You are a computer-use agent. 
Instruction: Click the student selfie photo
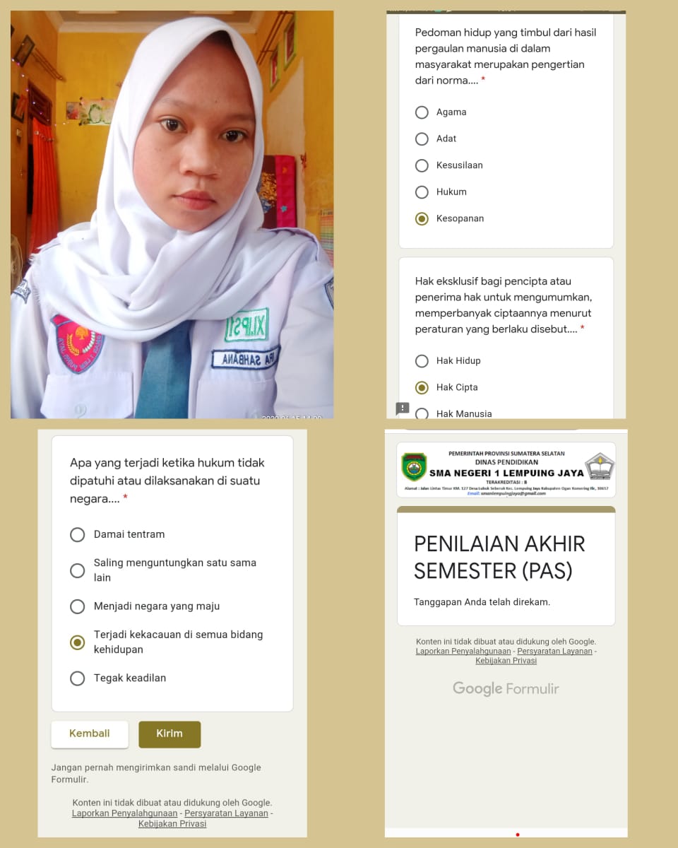coord(172,214)
